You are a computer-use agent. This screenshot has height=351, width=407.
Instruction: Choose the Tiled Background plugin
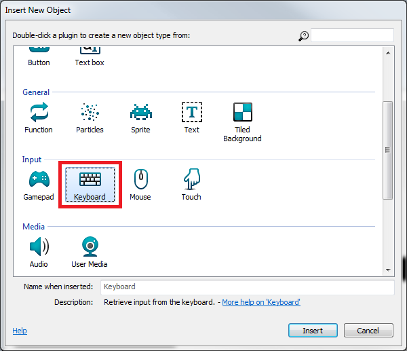tap(242, 122)
